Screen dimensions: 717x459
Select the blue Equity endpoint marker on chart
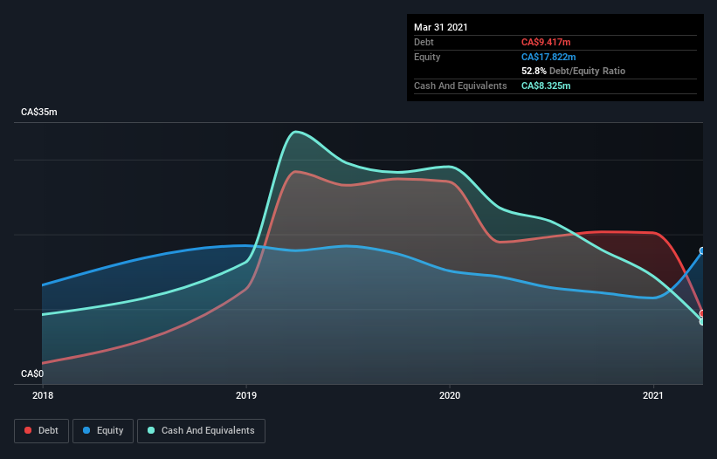(702, 250)
